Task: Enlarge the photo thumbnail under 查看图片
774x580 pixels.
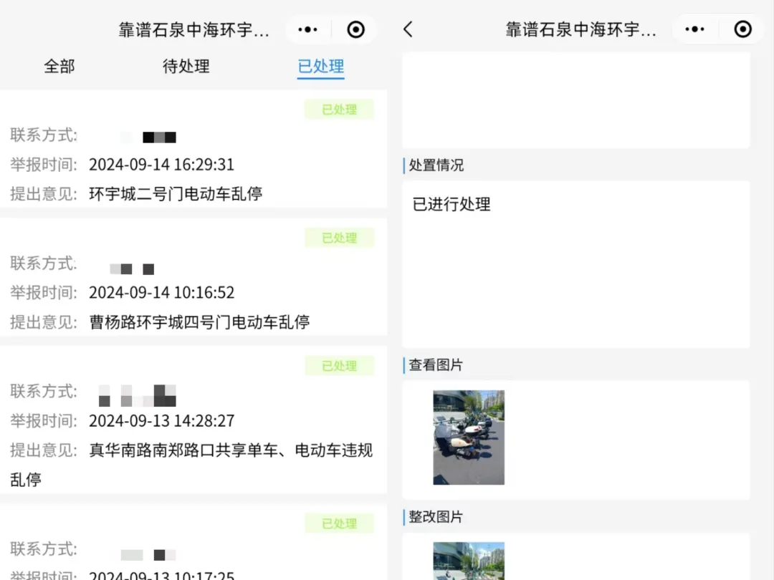Action: click(x=469, y=438)
